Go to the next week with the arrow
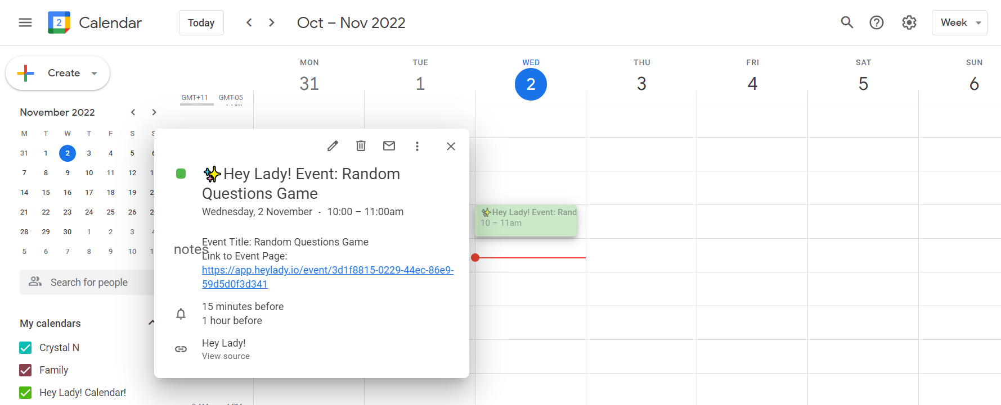Viewport: 1001px width, 405px height. [x=272, y=22]
